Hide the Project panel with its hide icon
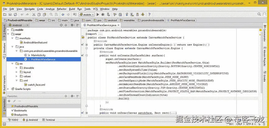 click(78, 25)
